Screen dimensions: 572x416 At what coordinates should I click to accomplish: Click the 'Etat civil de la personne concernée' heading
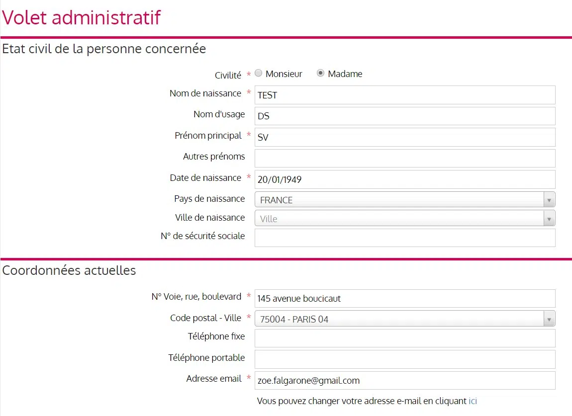[x=104, y=49]
